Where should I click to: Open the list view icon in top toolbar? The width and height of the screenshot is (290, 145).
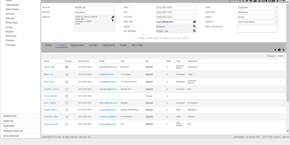point(255,1)
